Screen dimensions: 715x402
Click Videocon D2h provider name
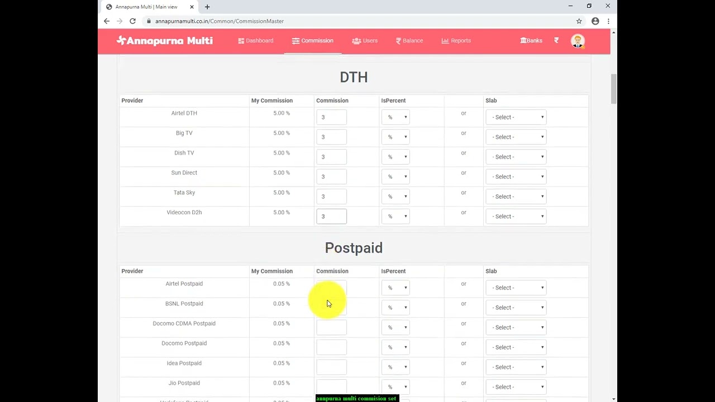coord(184,213)
